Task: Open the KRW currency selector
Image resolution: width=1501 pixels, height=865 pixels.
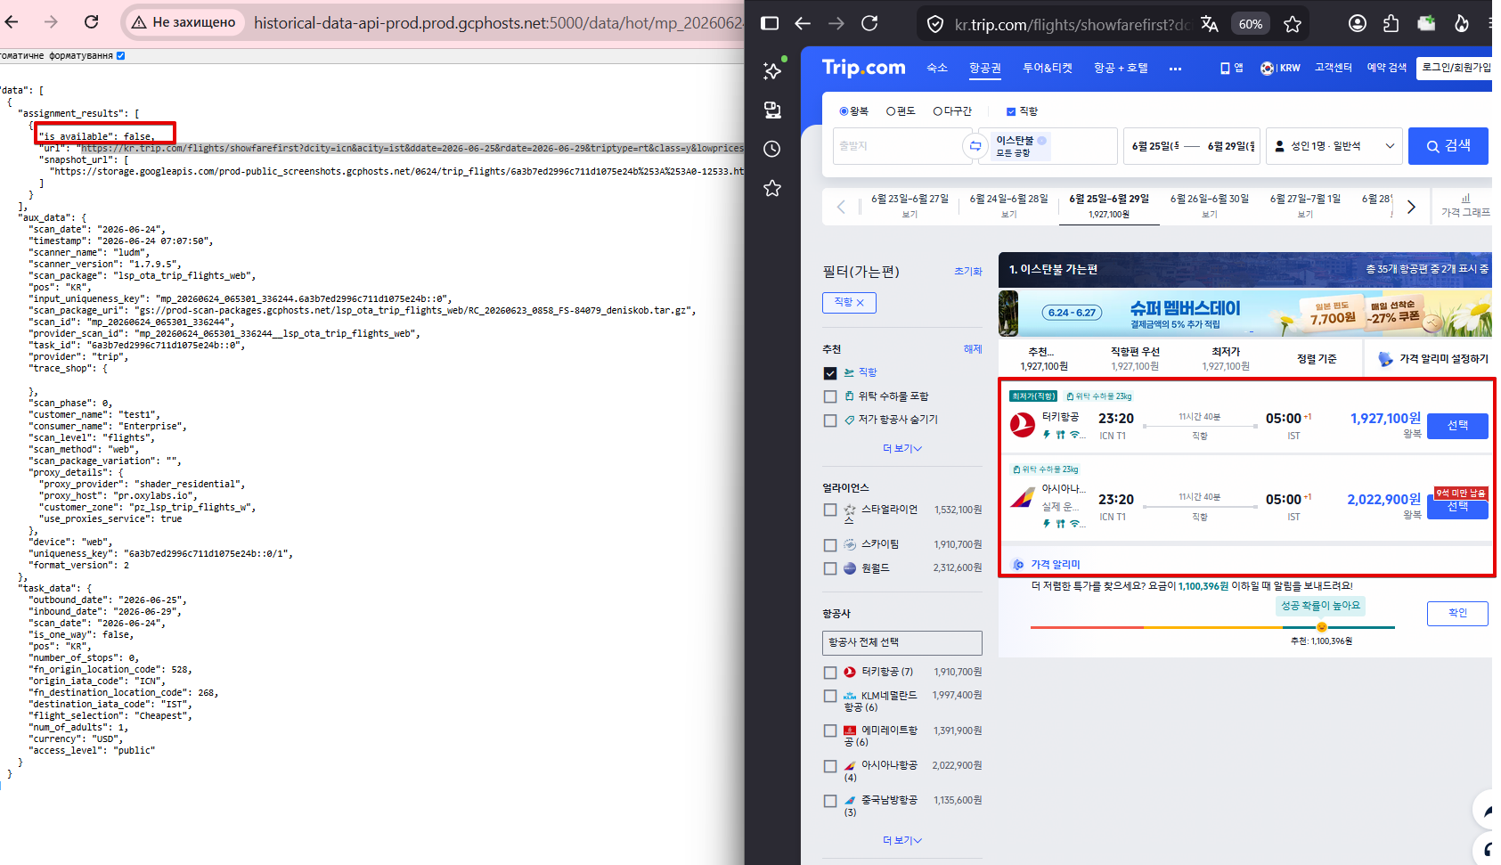Action: [1280, 68]
